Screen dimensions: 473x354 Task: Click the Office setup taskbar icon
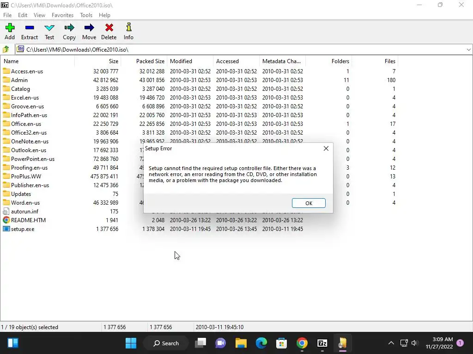click(x=342, y=343)
